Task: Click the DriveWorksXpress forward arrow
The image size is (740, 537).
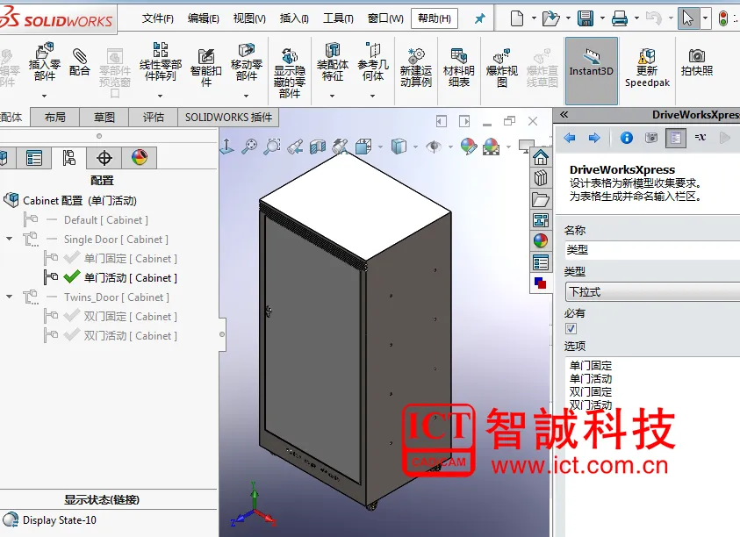Action: tap(594, 138)
